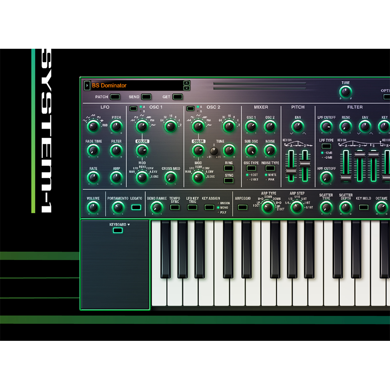The image size is (390, 390).
Task: Click the SUB OSC level knob
Action: [251, 151]
